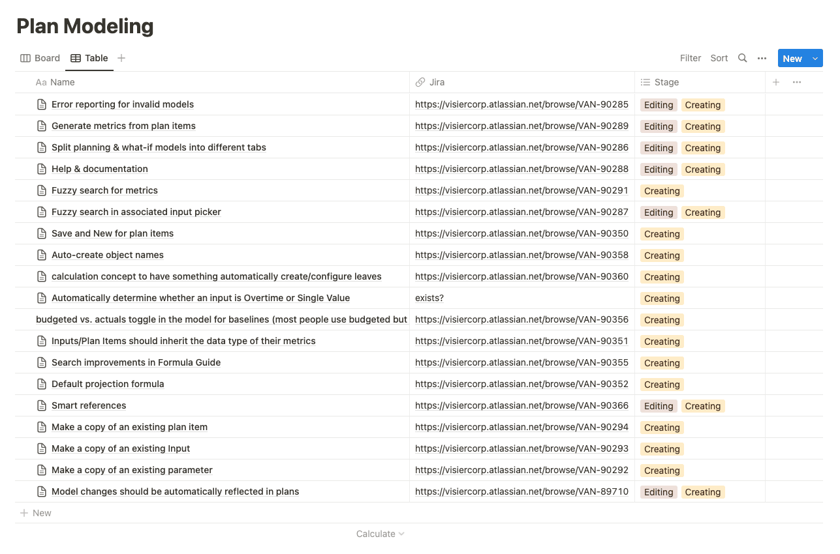The height and width of the screenshot is (554, 840).
Task: Open Jira link VAN-90285
Action: (x=521, y=104)
